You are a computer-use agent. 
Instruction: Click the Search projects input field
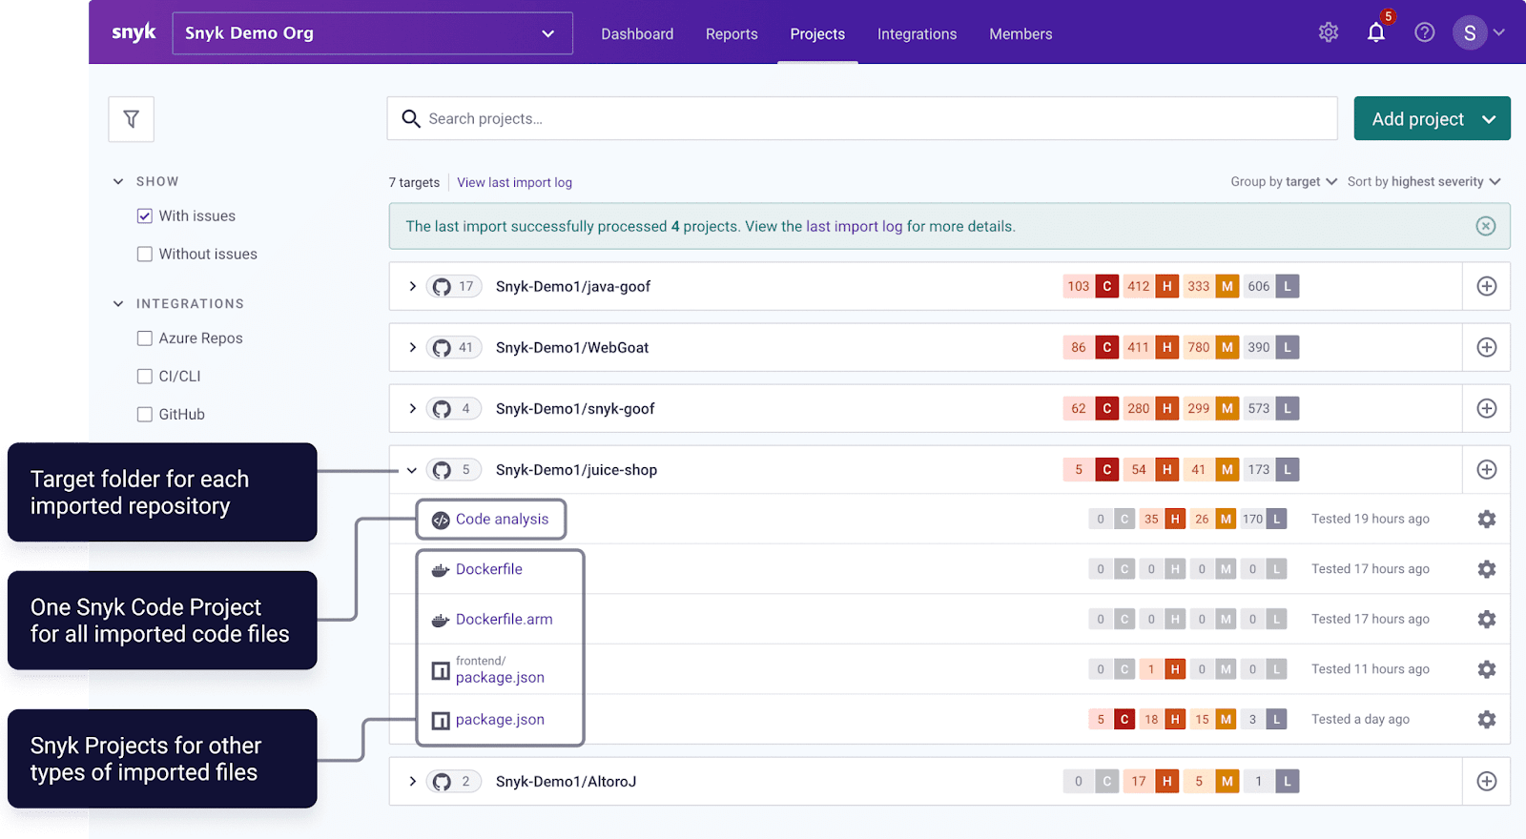(862, 118)
